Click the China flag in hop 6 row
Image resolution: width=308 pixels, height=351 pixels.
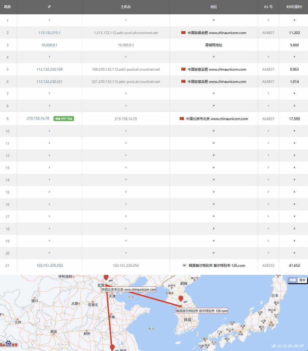183,81
